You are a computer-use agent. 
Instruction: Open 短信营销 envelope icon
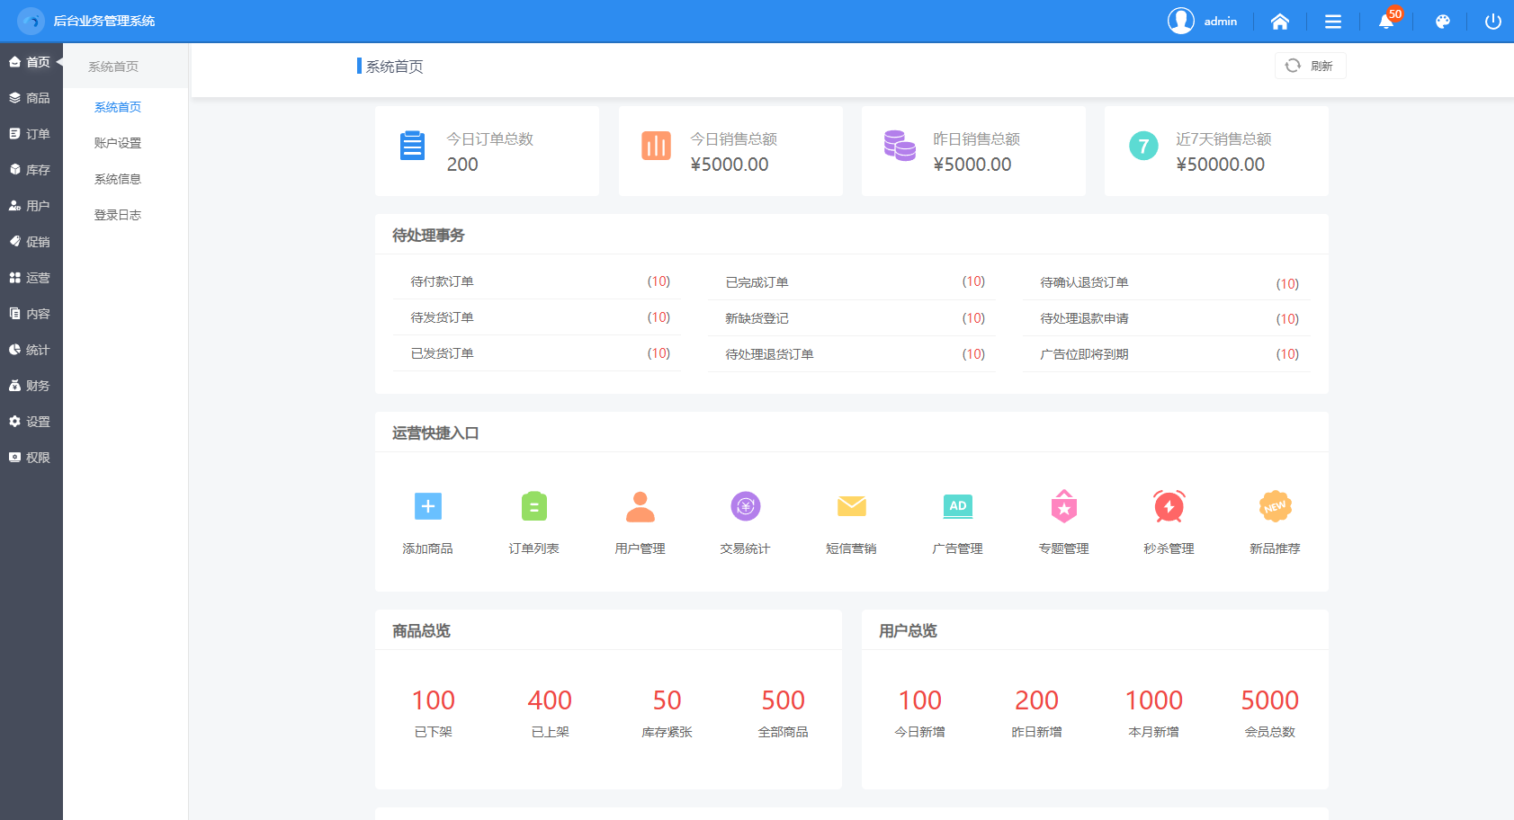pos(852,506)
